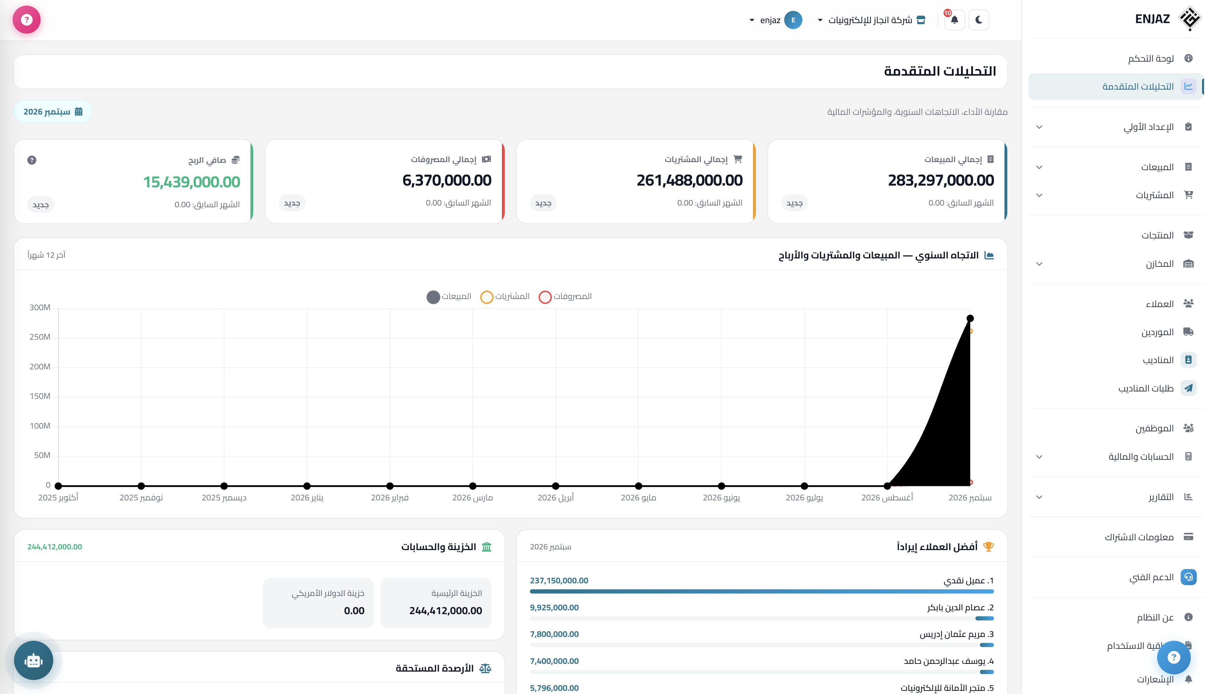Click the coins icon beside صافي الربح

[x=235, y=160]
